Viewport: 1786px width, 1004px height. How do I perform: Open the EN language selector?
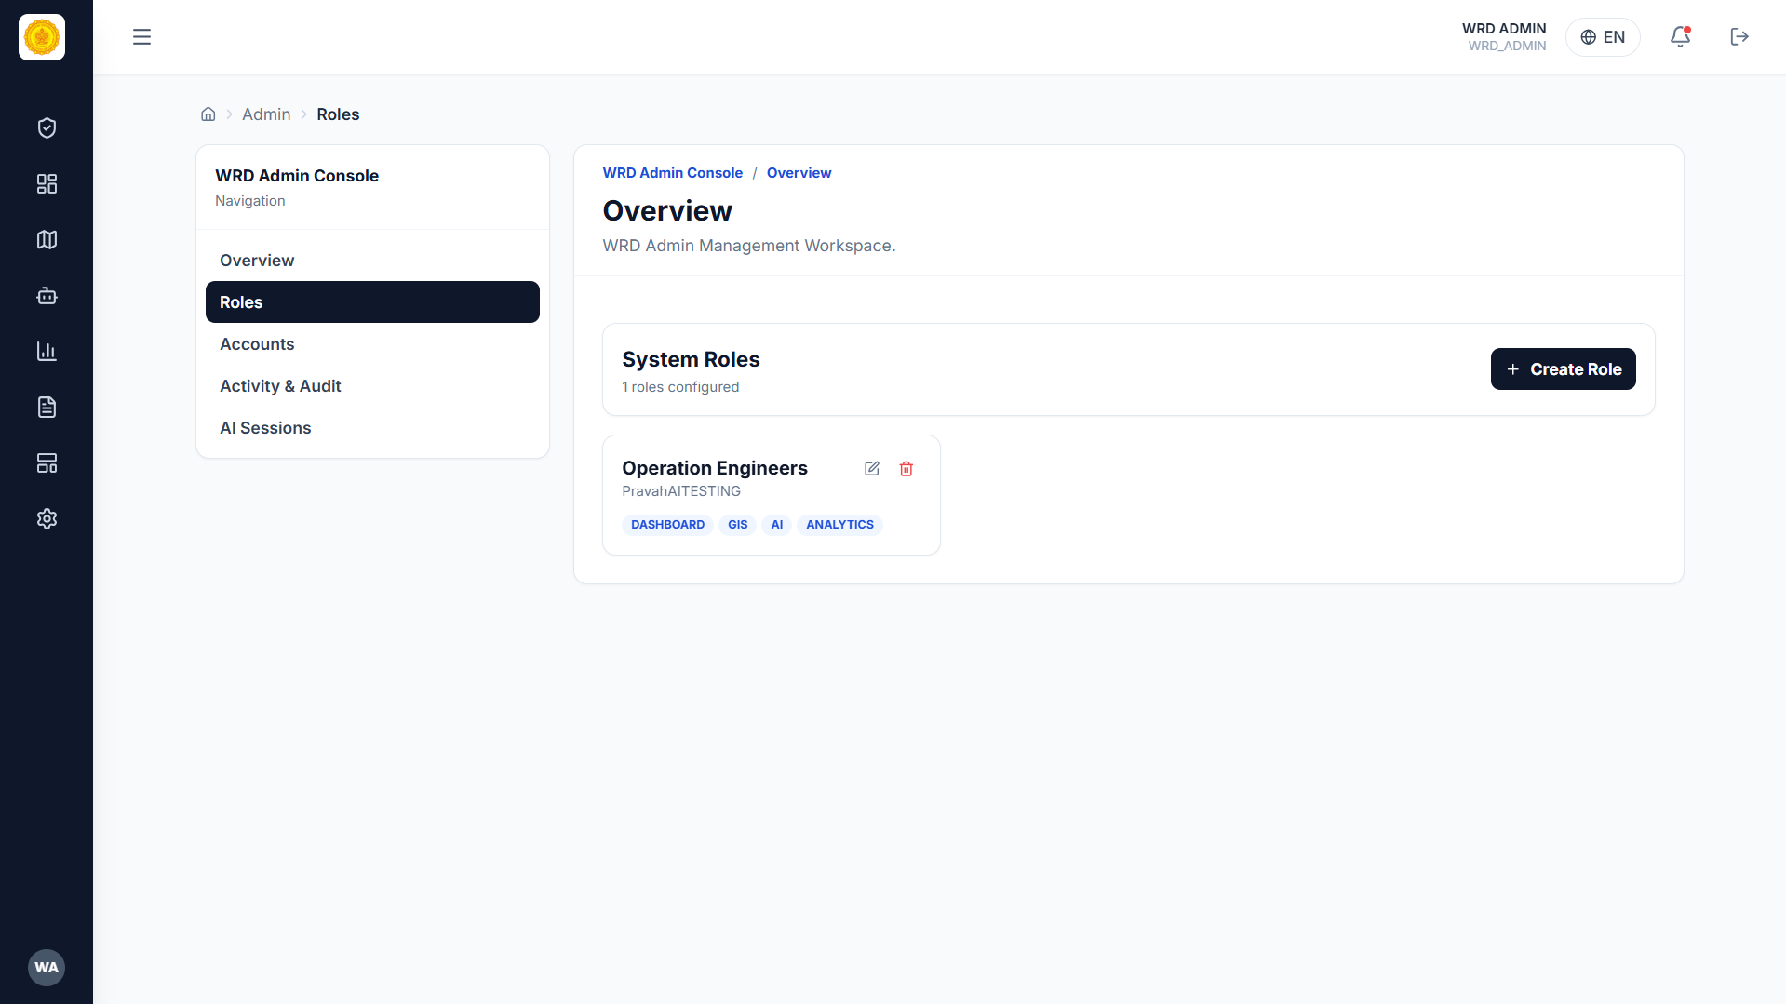point(1603,37)
